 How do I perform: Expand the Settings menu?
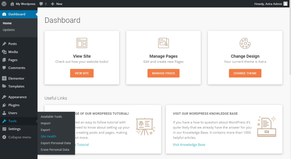click(x=14, y=129)
